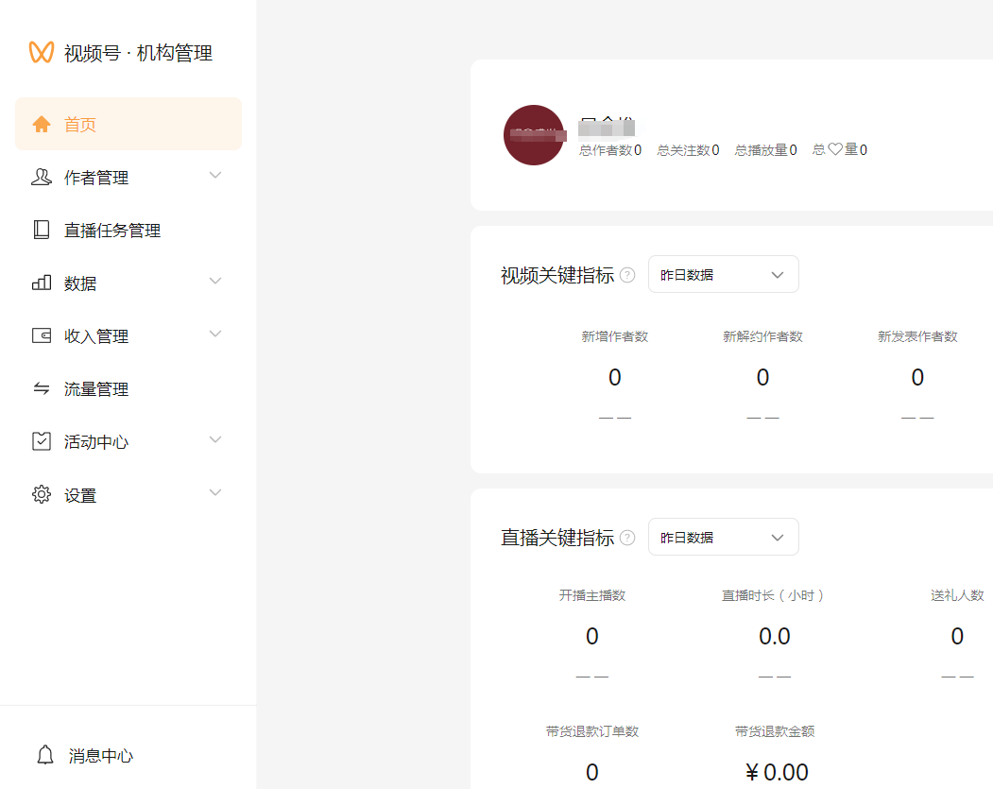
Task: Open 收入管理 using its card icon
Action: coord(42,335)
